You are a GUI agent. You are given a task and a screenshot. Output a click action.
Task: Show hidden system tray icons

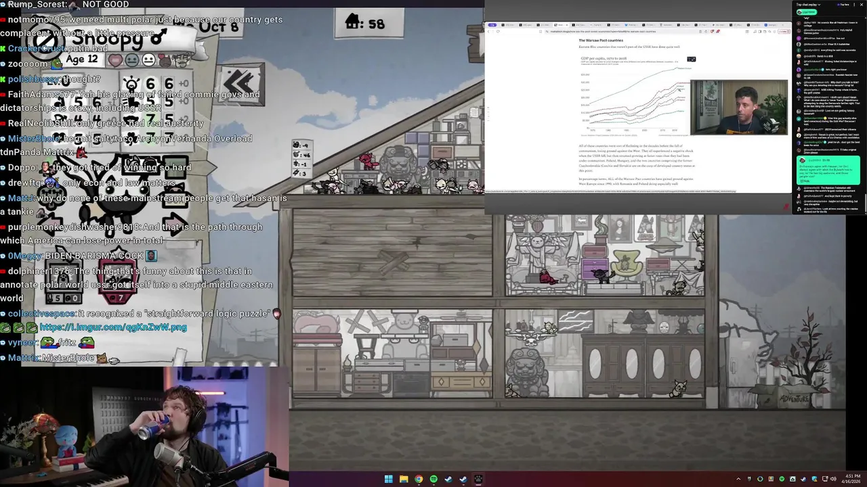[738, 479]
